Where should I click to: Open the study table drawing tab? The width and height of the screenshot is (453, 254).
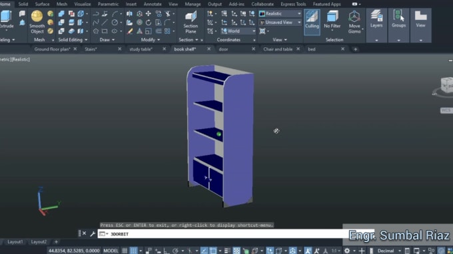(x=141, y=49)
